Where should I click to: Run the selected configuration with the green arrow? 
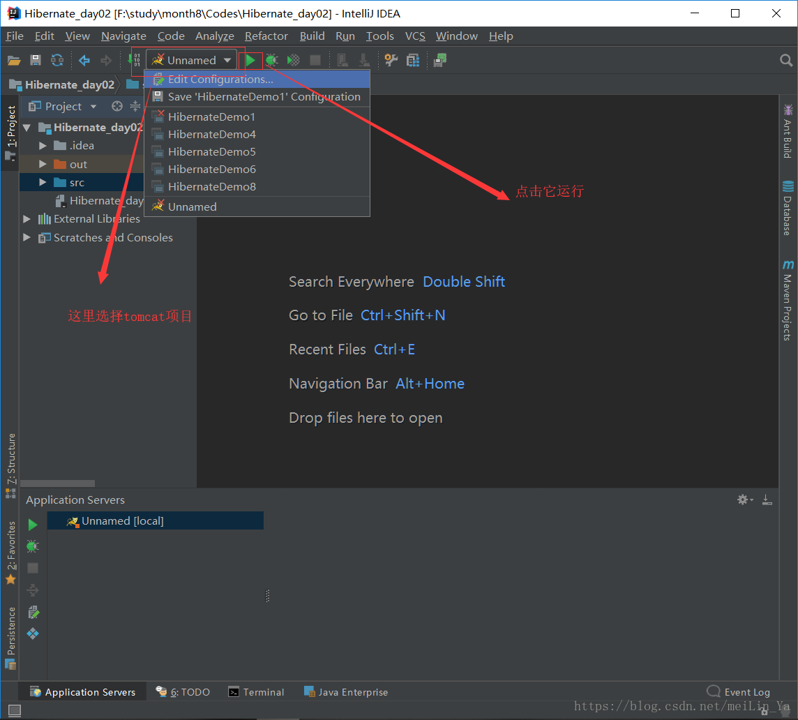pos(250,61)
